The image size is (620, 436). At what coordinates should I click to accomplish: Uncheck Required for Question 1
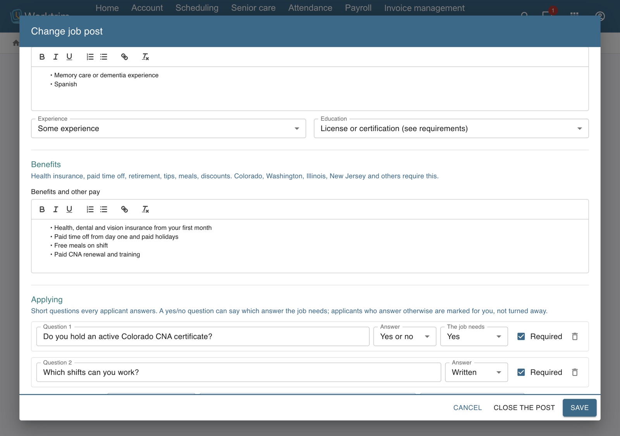pos(521,336)
